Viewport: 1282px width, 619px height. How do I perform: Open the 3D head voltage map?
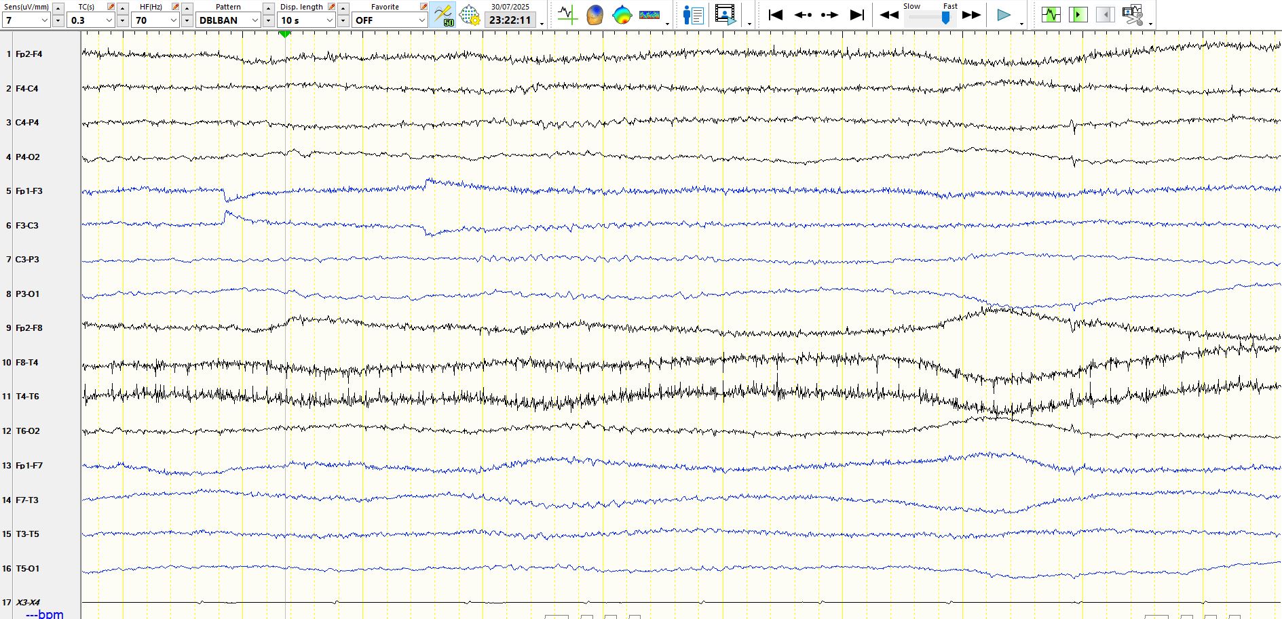pyautogui.click(x=595, y=14)
